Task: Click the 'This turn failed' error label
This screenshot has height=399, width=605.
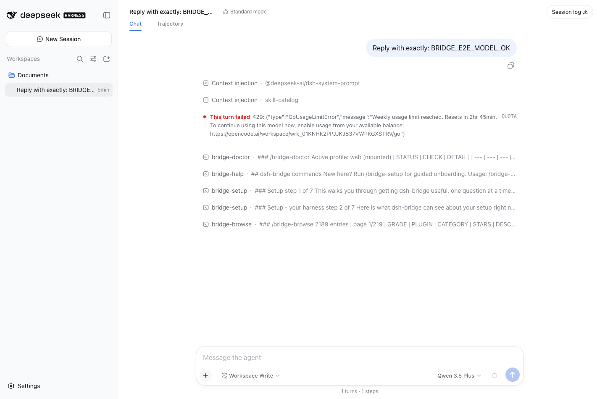Action: click(x=230, y=117)
